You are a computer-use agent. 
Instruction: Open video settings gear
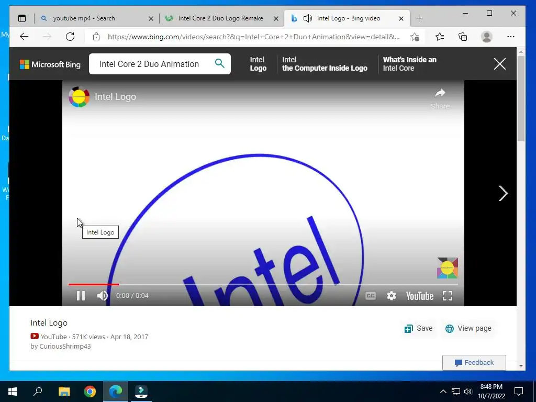[392, 296]
